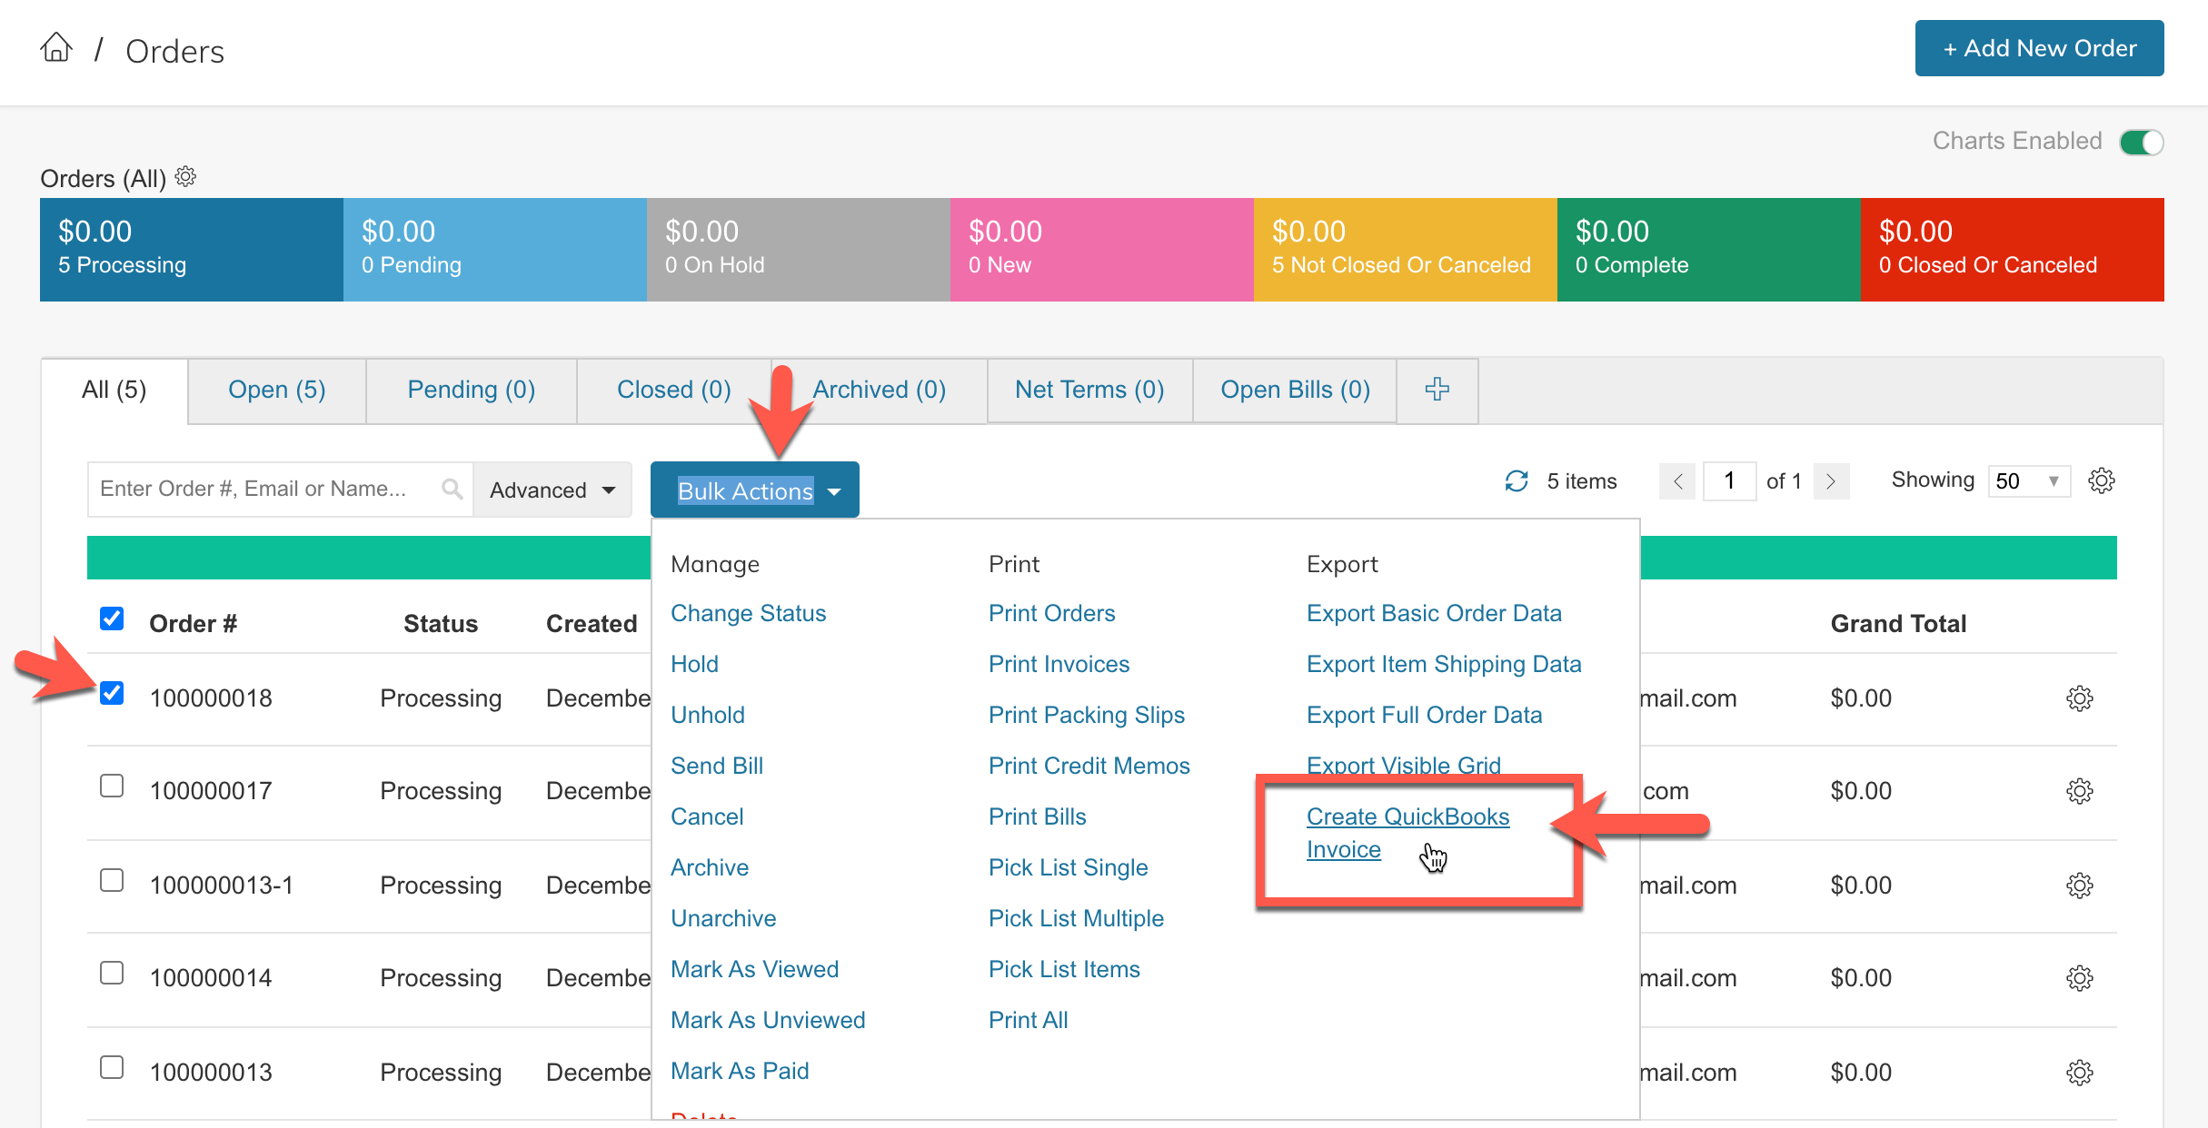Viewport: 2208px width, 1128px height.
Task: Open the gear menu for order 100000014
Action: pyautogui.click(x=2079, y=978)
